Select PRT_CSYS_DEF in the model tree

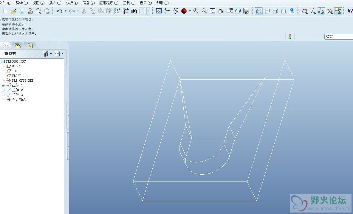23,80
